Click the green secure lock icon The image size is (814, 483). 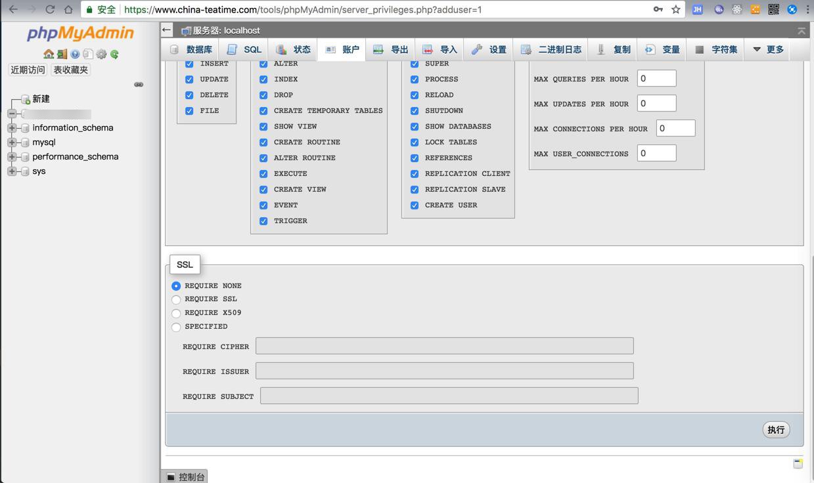point(89,10)
